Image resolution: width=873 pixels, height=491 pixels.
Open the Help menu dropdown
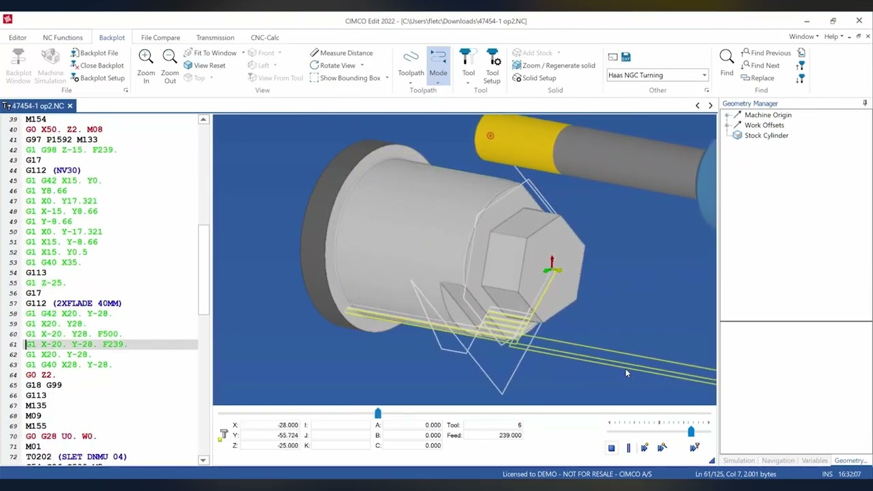click(833, 37)
